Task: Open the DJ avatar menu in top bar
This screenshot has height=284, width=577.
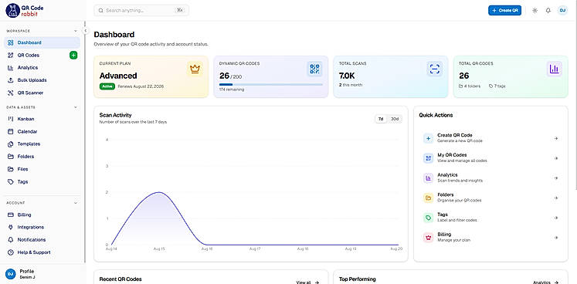Action: pos(562,11)
